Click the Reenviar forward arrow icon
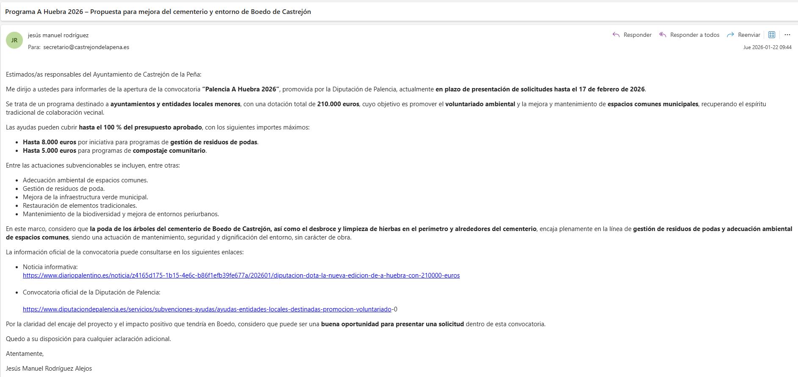 pos(730,35)
